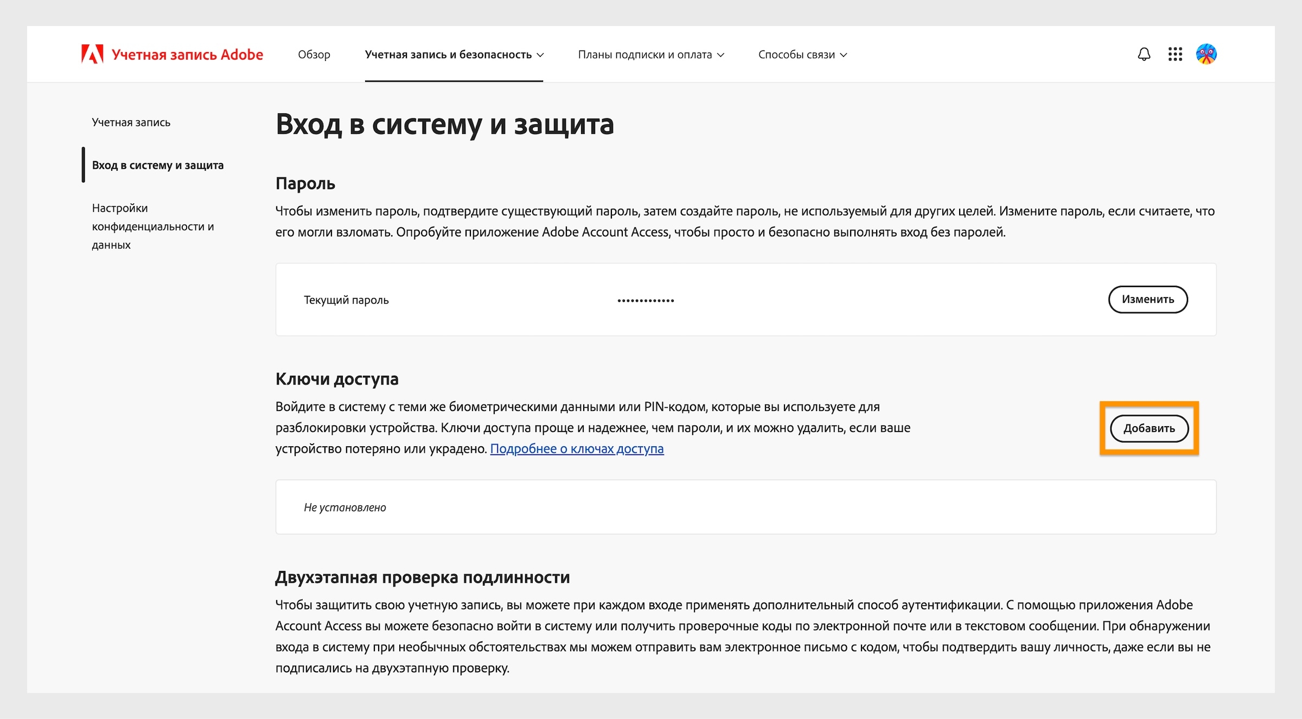
Task: Click the highlighted «Добавить» passkey button
Action: click(x=1149, y=428)
